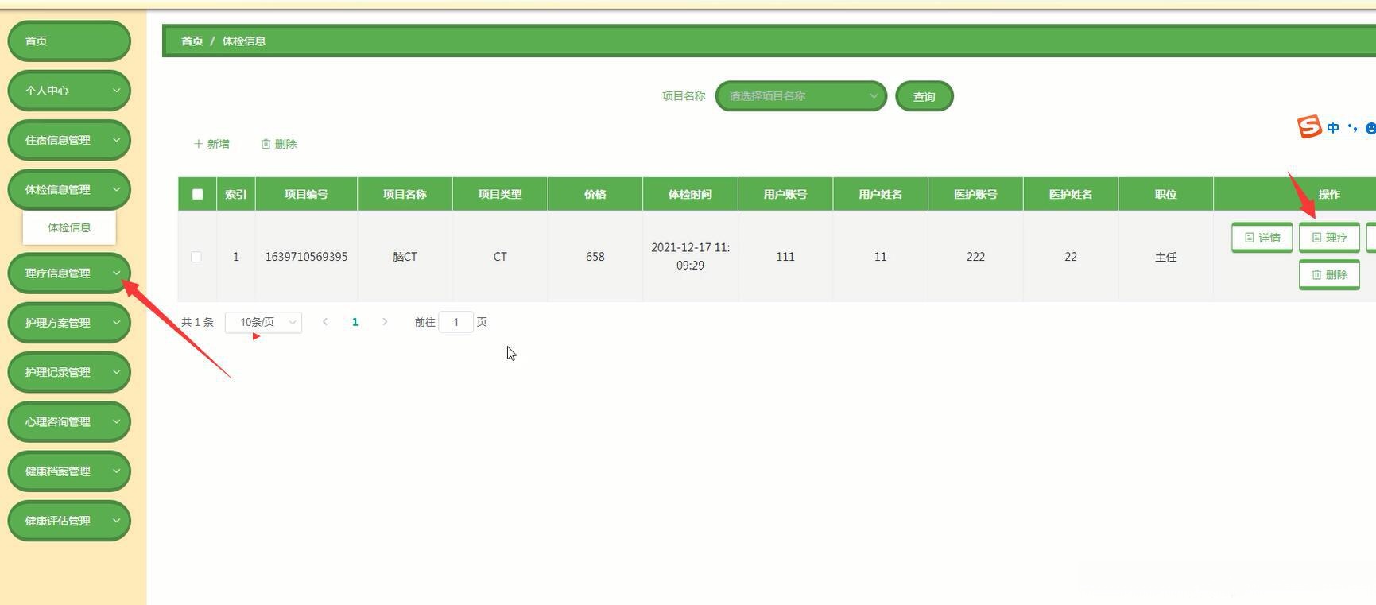The height and width of the screenshot is (605, 1376).
Task: Collapse the 体检信息管理 sidebar menu
Action: (x=69, y=189)
